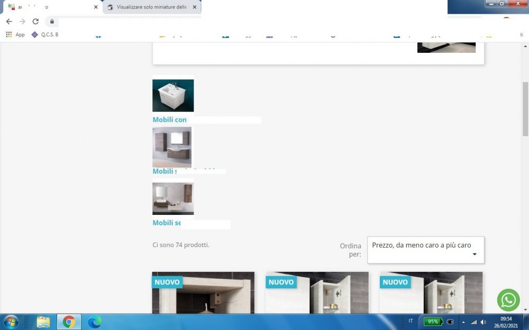Launch Microsoft Edge from the taskbar

coord(95,322)
